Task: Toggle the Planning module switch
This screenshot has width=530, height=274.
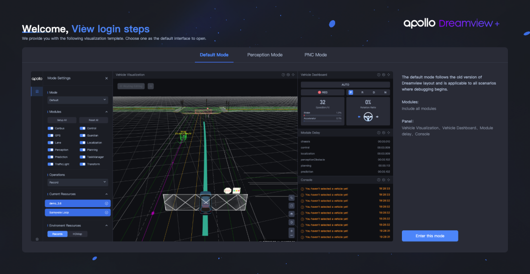Action: [82, 150]
